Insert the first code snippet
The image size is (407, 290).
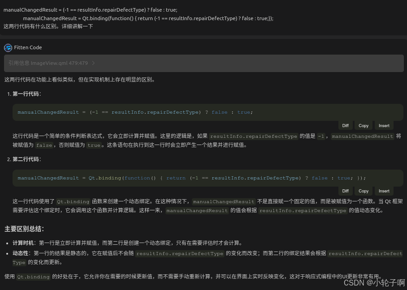click(x=384, y=125)
